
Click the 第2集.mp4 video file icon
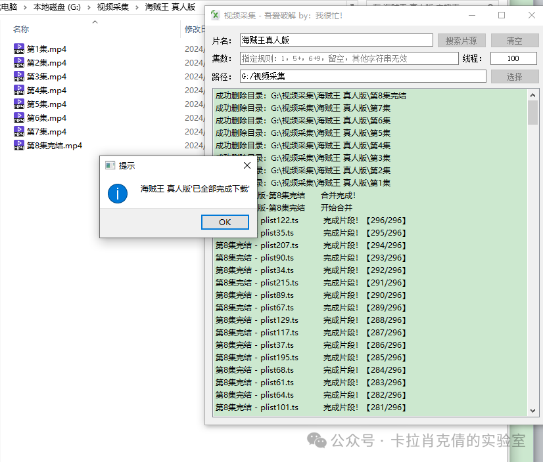tap(18, 62)
